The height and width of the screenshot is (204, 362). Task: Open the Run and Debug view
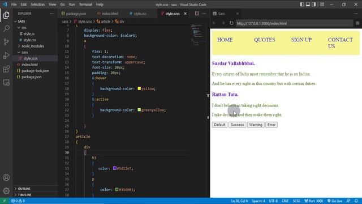coord(6,56)
